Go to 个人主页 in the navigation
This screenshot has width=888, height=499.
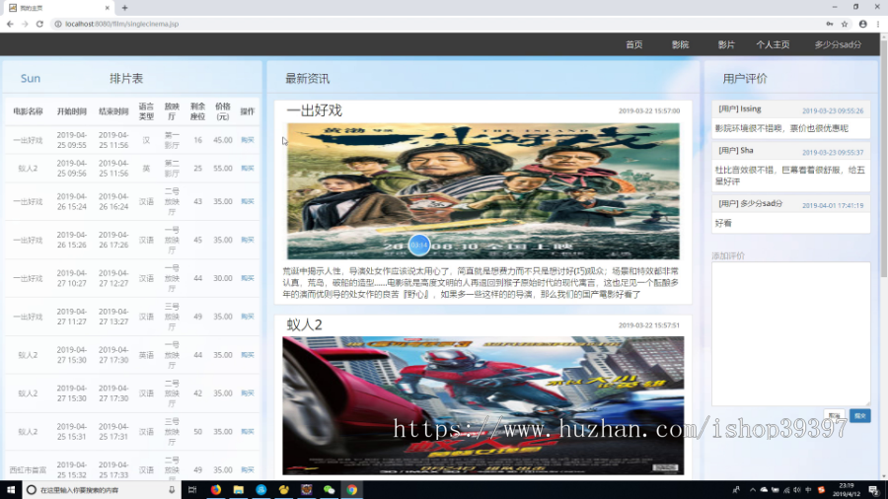(773, 44)
